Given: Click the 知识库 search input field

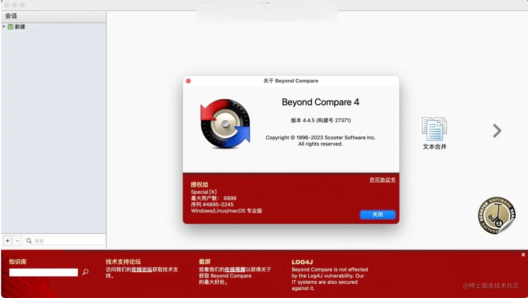Looking at the screenshot, I should (44, 273).
